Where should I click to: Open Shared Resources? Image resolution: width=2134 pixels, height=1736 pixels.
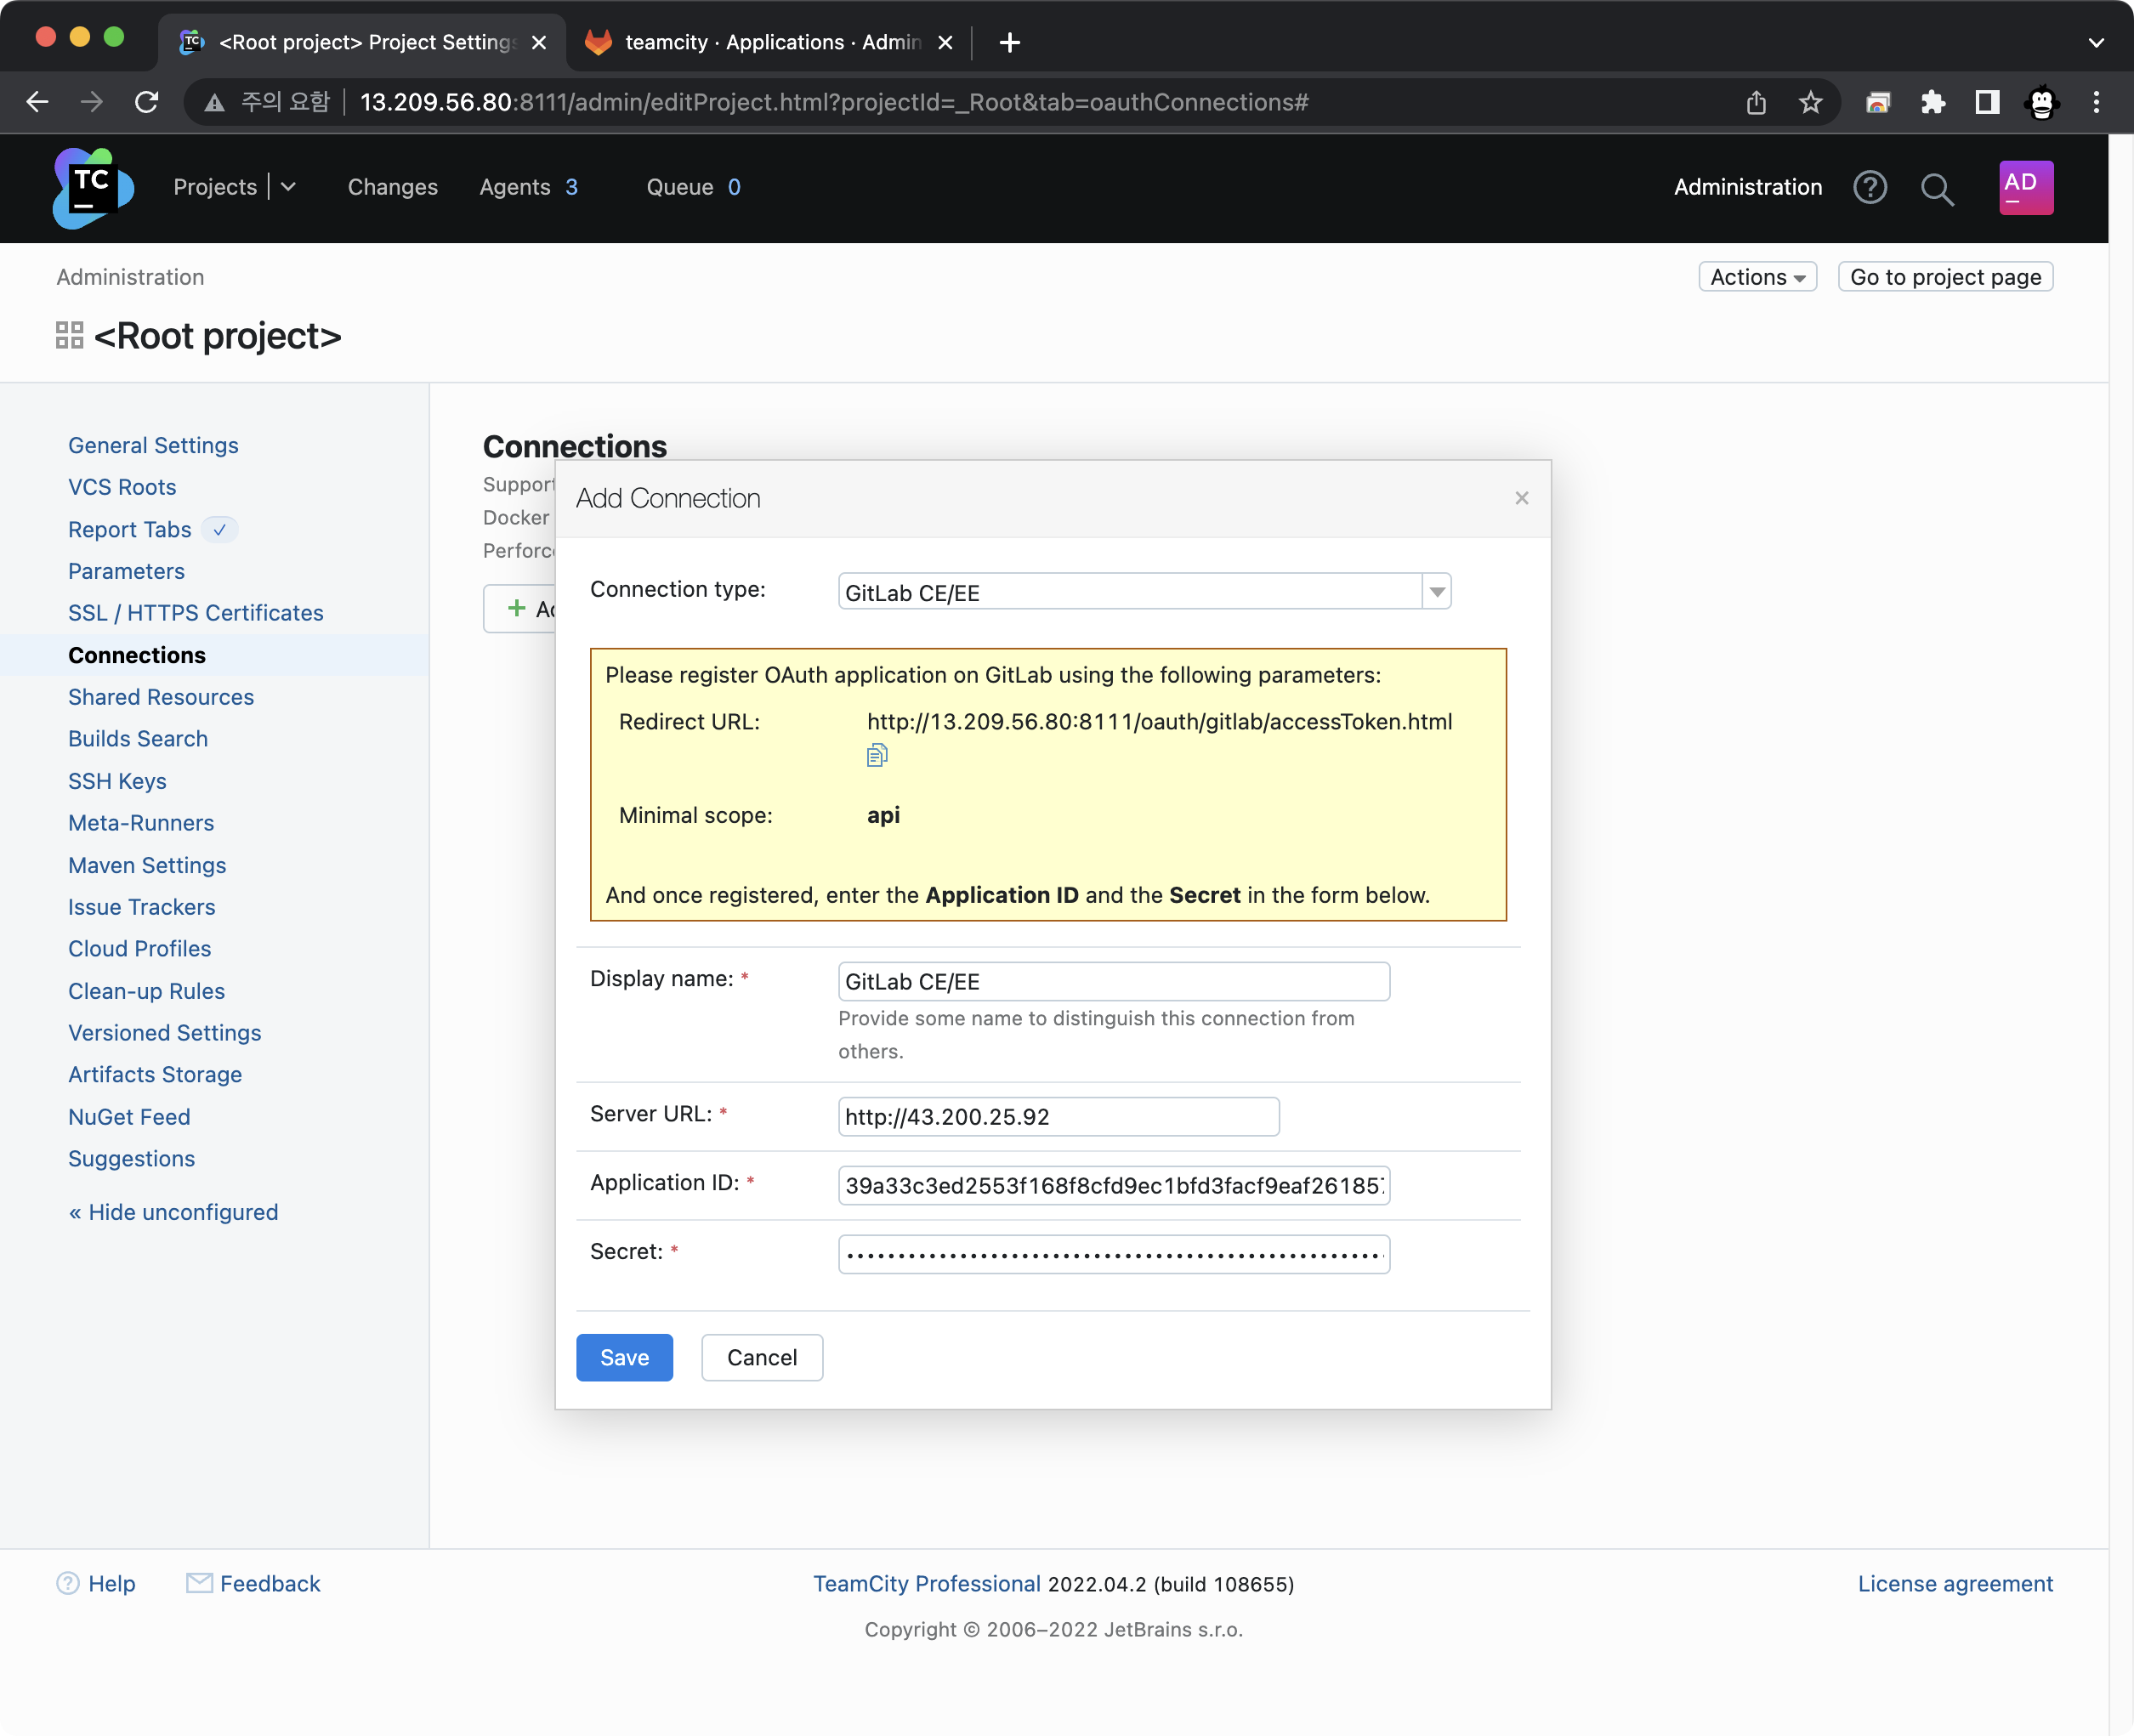pyautogui.click(x=161, y=697)
